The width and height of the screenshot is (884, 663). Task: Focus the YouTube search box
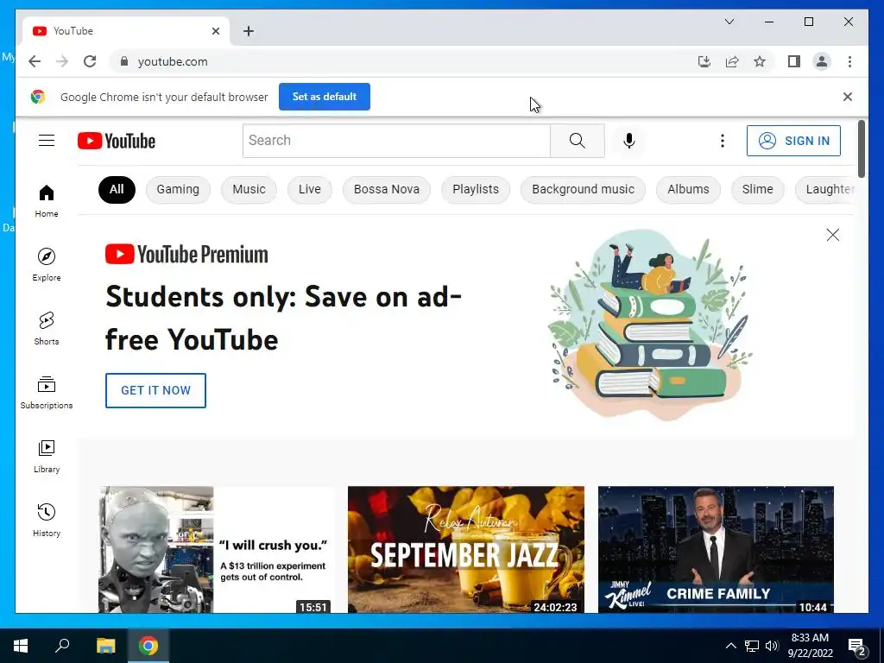tap(396, 141)
